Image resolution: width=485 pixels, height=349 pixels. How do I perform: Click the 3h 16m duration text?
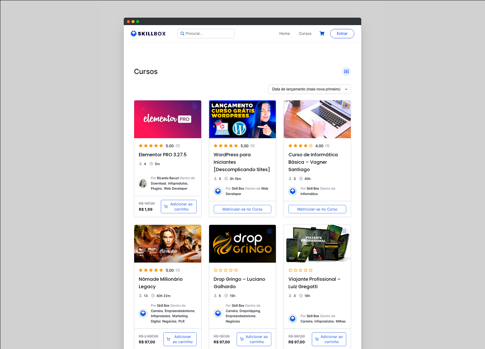point(235,179)
